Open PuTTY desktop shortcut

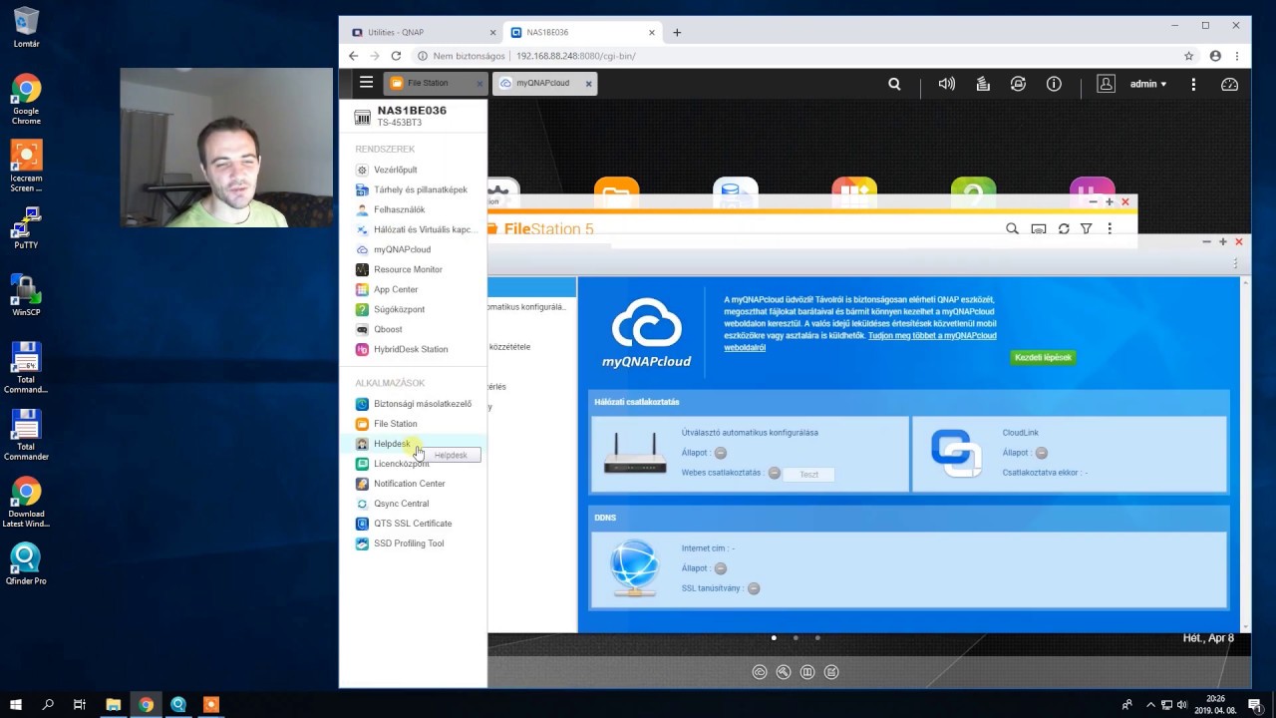tap(26, 228)
